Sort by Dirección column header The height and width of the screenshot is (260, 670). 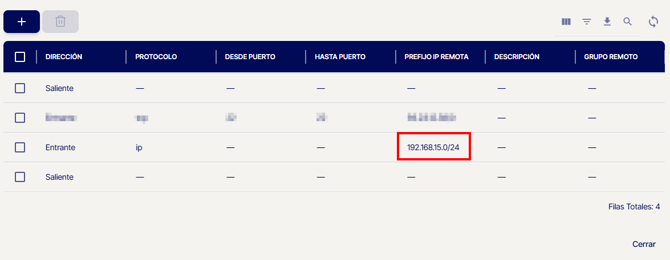tap(64, 57)
